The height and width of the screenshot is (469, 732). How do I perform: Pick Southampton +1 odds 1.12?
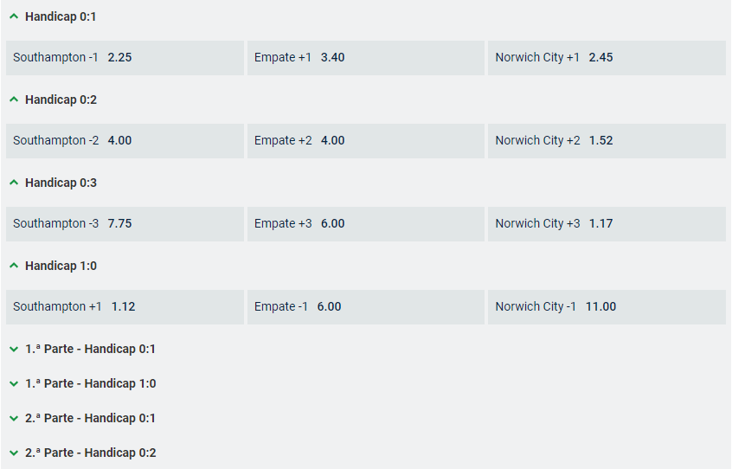coord(125,307)
